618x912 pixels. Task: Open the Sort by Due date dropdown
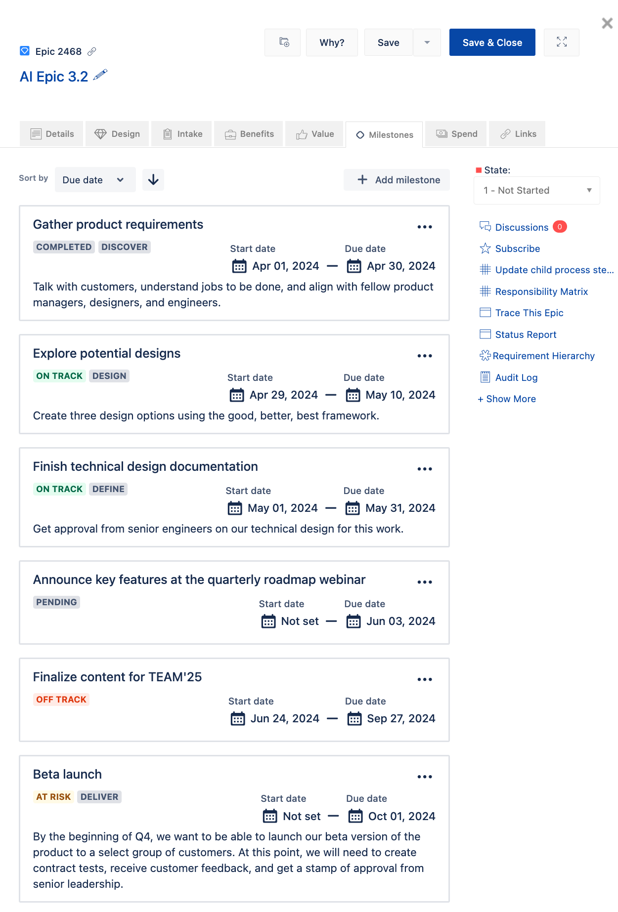[95, 180]
